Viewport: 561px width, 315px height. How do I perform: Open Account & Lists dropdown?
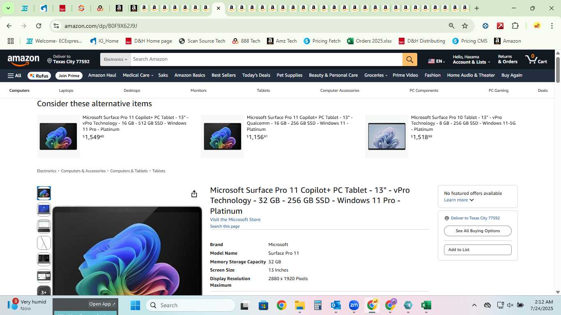click(x=471, y=59)
